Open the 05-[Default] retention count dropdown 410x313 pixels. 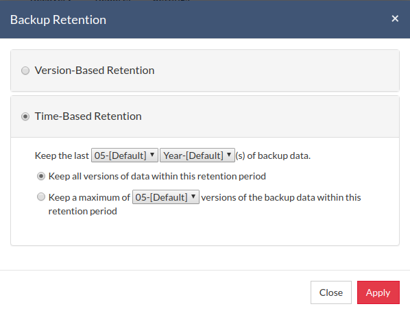coord(125,155)
